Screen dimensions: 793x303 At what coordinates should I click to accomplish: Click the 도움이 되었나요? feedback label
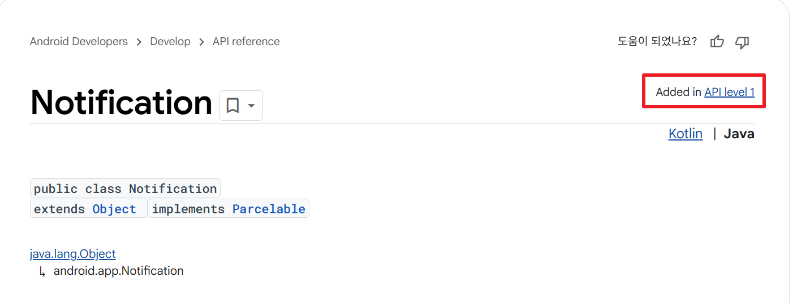pos(657,41)
